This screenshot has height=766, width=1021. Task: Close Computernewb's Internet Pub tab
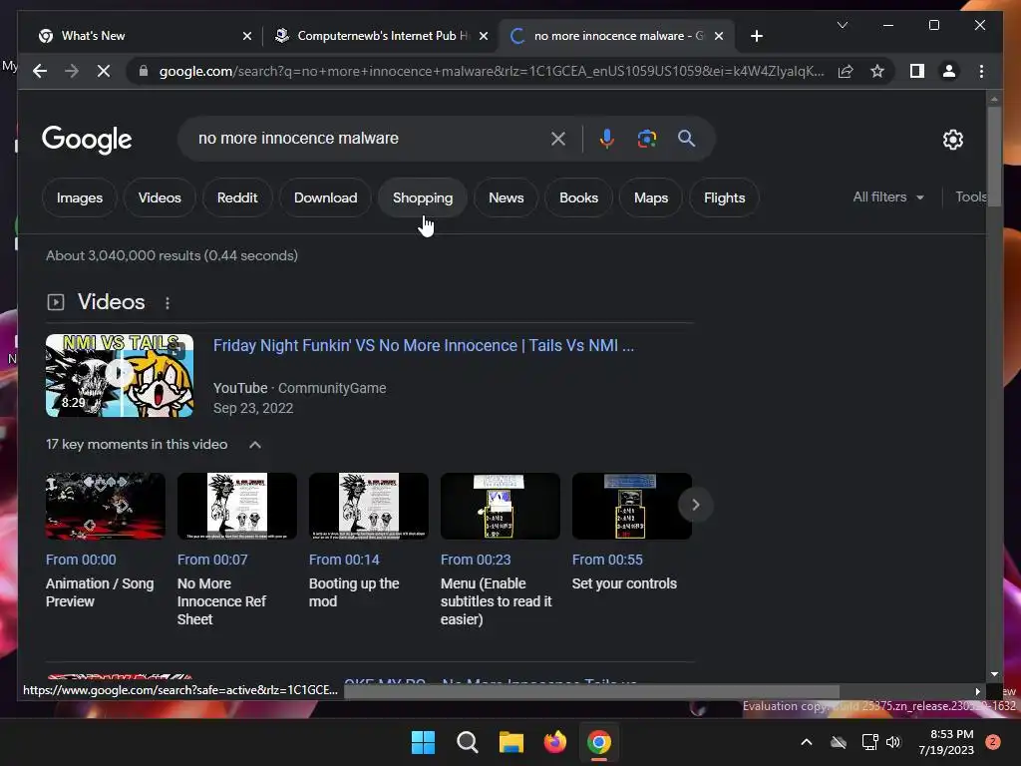[x=484, y=36]
